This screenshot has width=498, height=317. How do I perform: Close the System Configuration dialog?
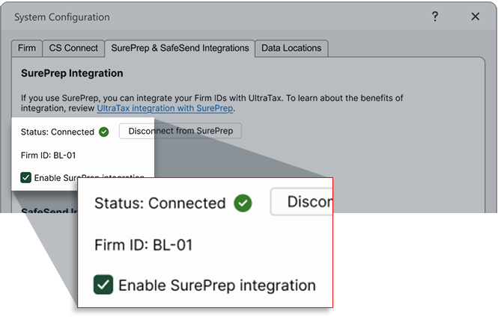476,16
